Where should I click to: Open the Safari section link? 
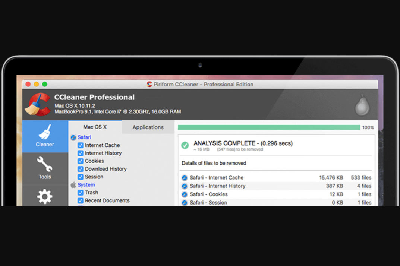tap(84, 137)
